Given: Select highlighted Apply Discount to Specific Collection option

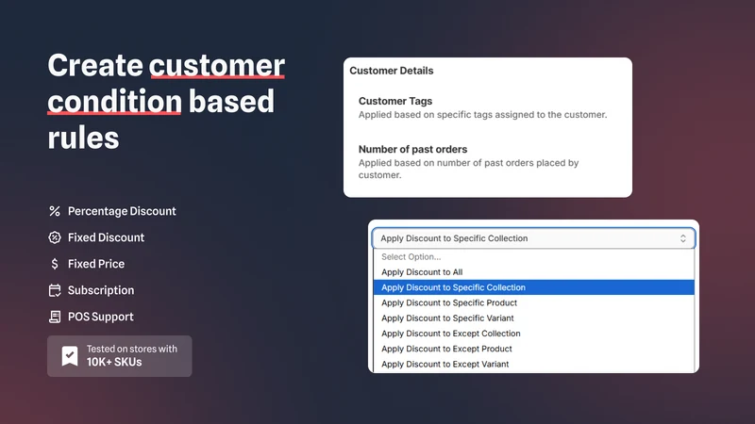Looking at the screenshot, I should (x=533, y=287).
